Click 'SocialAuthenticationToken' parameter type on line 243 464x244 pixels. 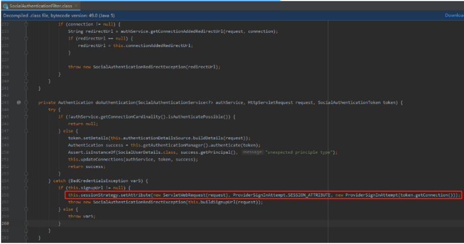[349, 102]
